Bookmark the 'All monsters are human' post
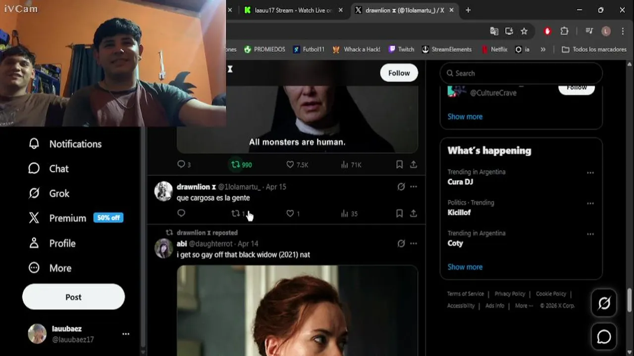The width and height of the screenshot is (634, 356). click(x=399, y=164)
